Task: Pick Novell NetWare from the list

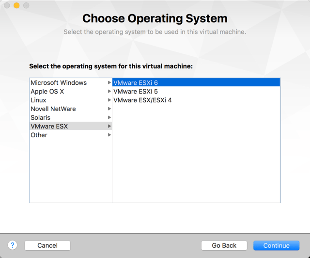Action: point(53,109)
